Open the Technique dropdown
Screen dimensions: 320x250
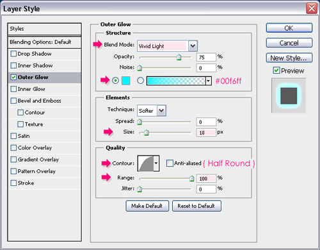click(x=161, y=111)
